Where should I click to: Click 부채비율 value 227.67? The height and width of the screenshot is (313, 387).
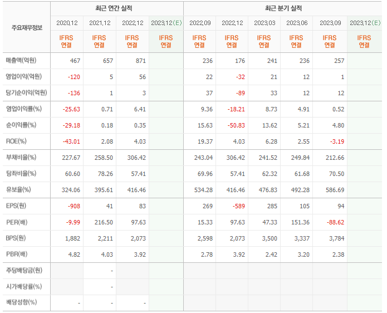click(x=71, y=158)
